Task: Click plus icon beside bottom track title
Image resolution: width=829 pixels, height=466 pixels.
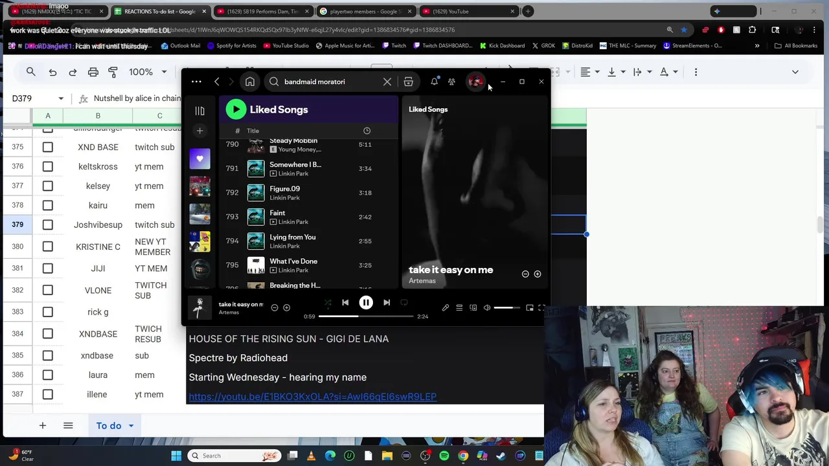Action: [x=286, y=308]
